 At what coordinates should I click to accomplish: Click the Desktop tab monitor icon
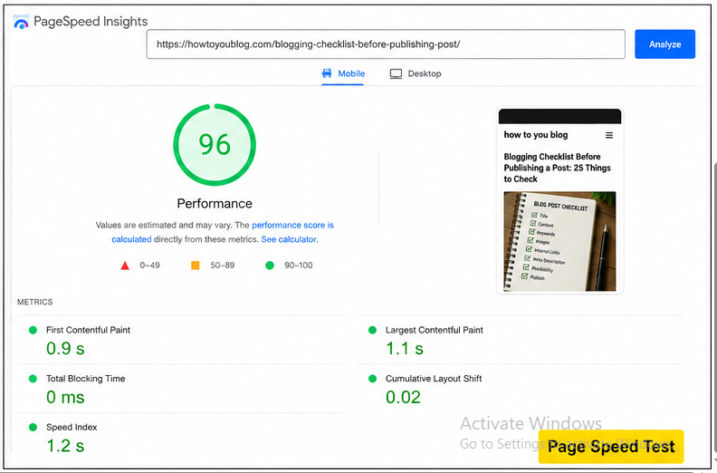[x=396, y=73]
